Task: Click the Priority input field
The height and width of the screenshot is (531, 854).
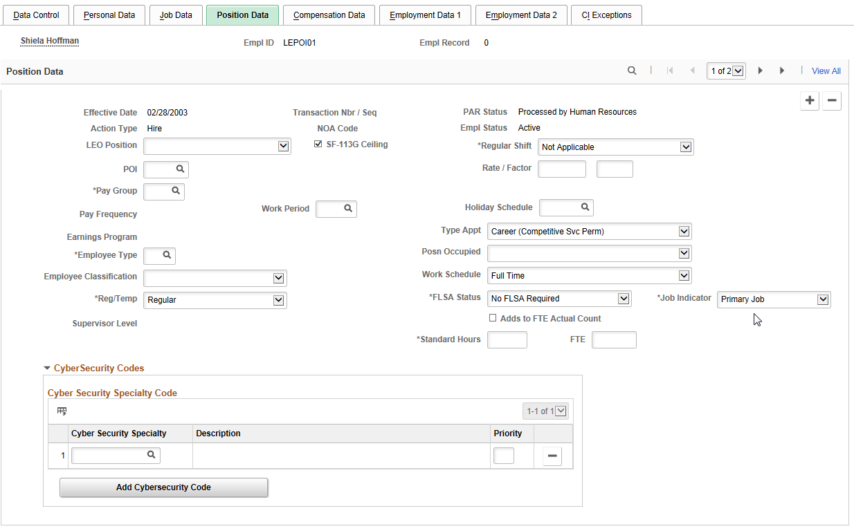Action: pos(504,456)
